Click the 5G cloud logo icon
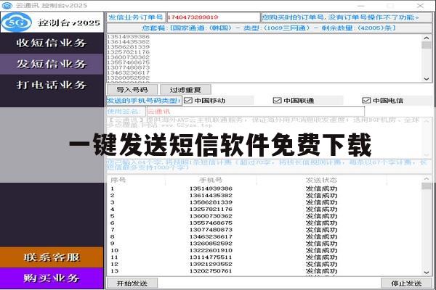436x290 pixels. pos(17,22)
